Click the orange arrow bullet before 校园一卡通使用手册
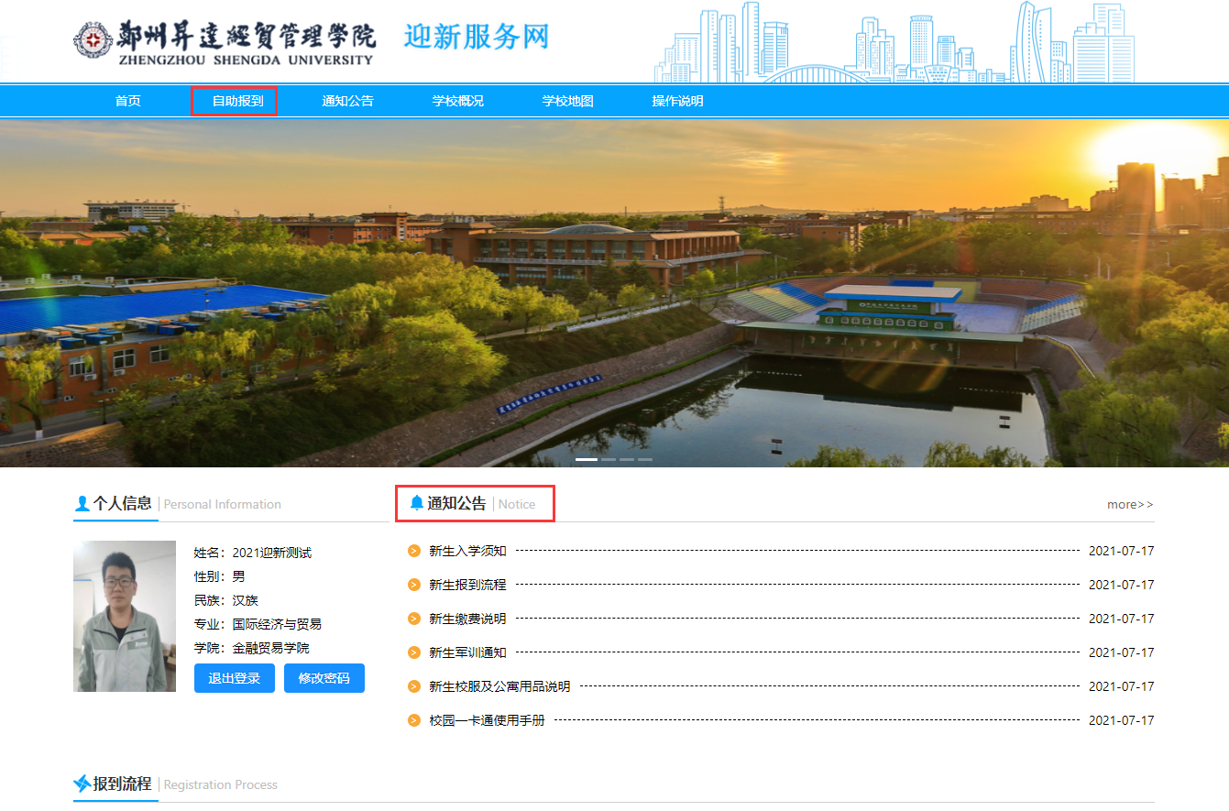This screenshot has height=811, width=1229. tap(414, 720)
